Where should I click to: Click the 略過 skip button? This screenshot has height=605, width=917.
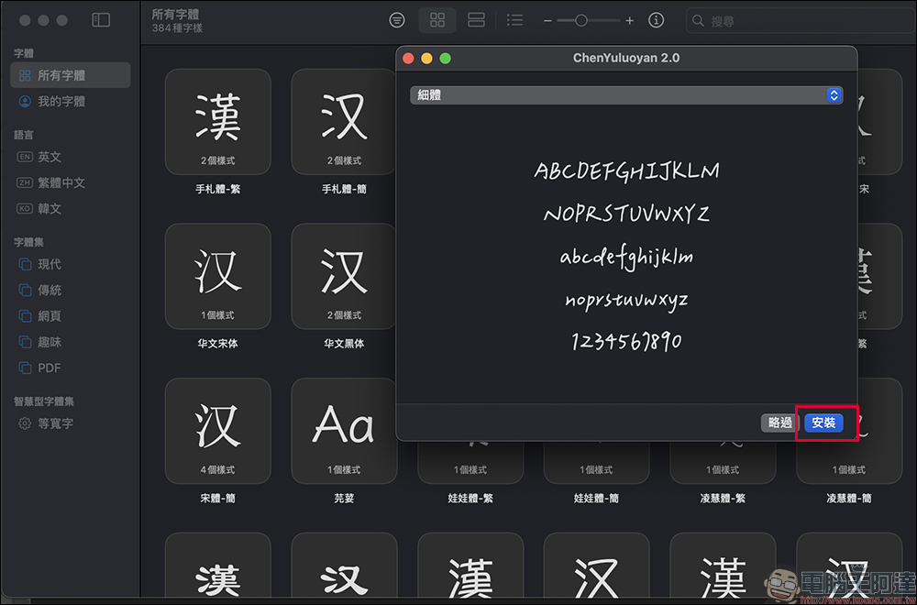click(x=780, y=423)
